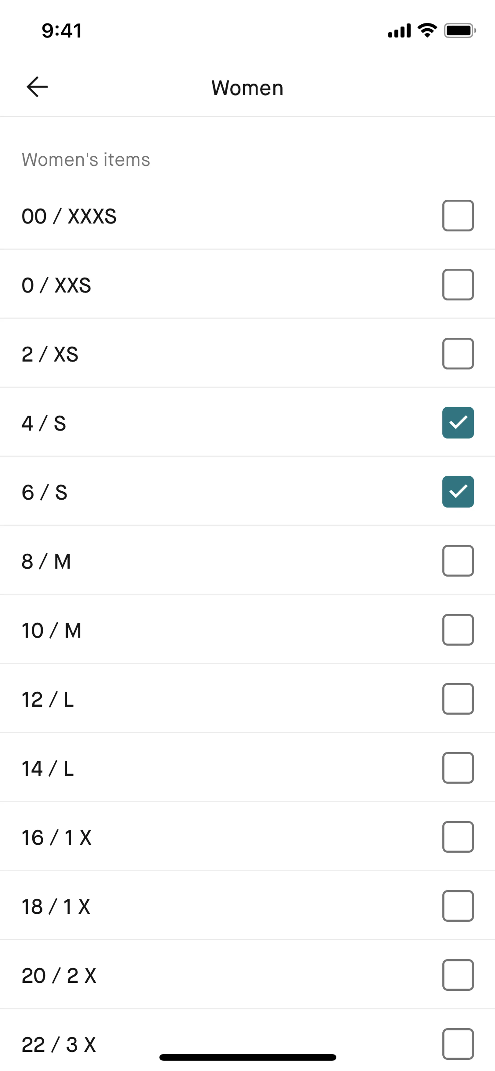Enable the 16 / 1 X checkbox
This screenshot has height=1071, width=495.
pos(458,837)
